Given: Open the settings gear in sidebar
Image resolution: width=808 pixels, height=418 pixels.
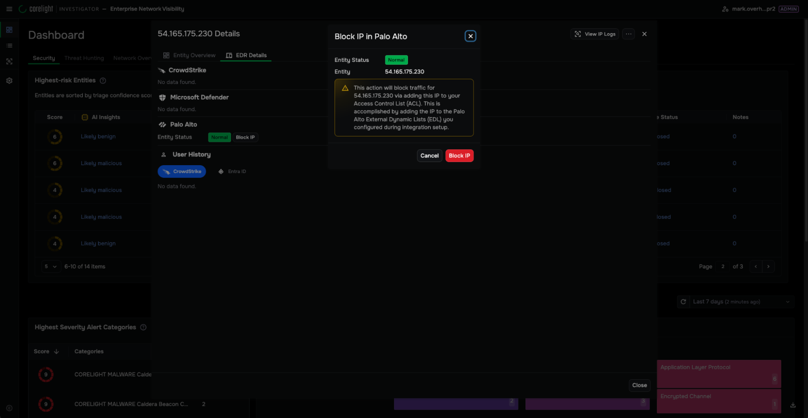Looking at the screenshot, I should [9, 81].
